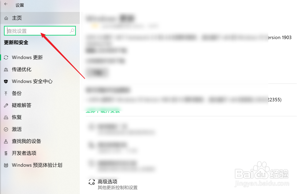Click the checkmark icon beside 激活
306x194 pixels.
coord(6,129)
